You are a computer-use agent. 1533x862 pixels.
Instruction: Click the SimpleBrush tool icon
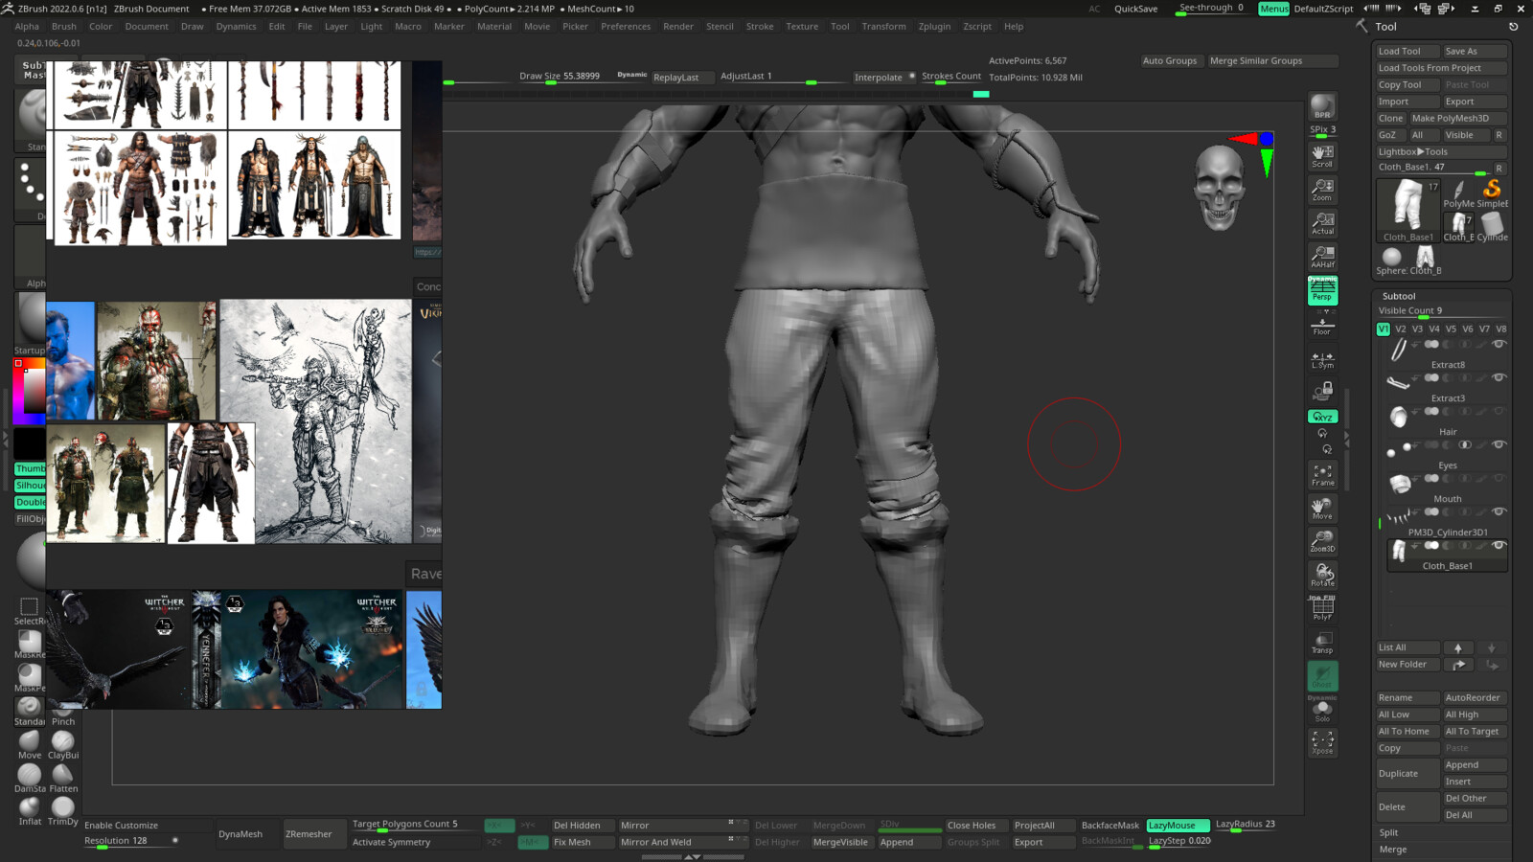tap(1492, 193)
